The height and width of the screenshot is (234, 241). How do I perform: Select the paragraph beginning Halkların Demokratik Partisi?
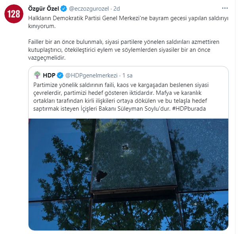click(x=128, y=22)
